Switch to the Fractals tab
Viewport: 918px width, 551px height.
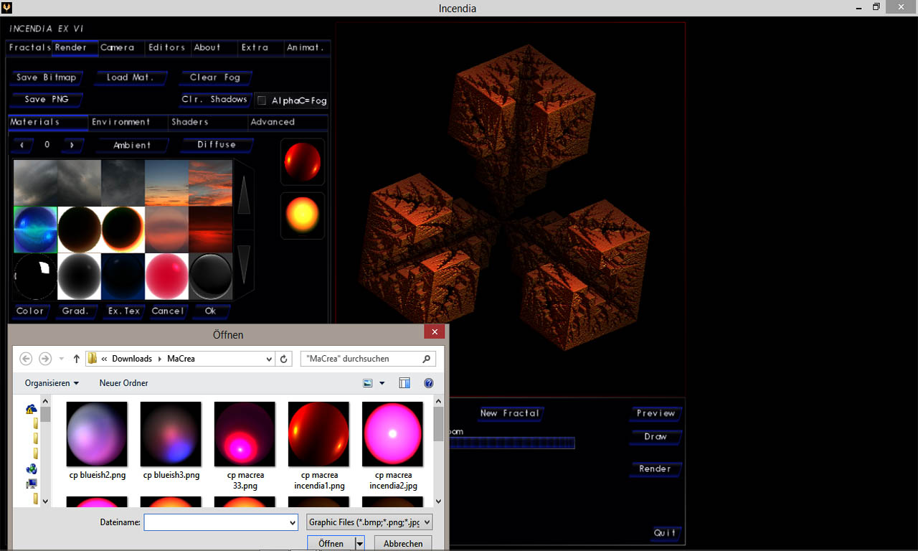(x=29, y=47)
